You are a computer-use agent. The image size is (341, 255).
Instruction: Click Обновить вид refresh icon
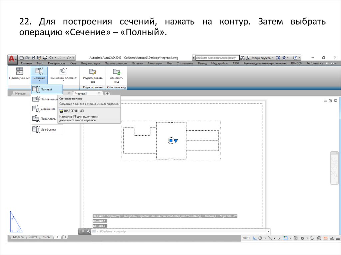click(x=116, y=71)
